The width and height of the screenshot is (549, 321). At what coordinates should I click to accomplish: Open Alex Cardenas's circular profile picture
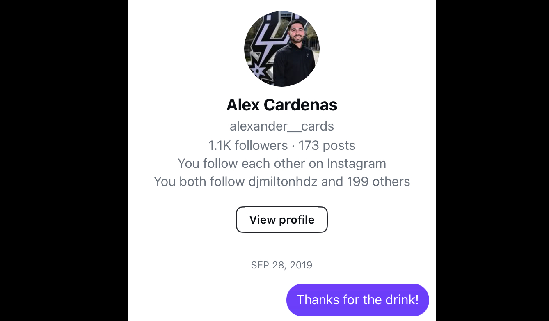pos(282,49)
